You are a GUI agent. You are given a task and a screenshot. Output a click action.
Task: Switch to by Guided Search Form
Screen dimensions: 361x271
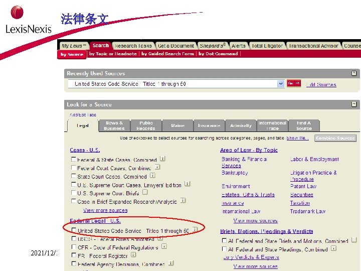click(167, 54)
